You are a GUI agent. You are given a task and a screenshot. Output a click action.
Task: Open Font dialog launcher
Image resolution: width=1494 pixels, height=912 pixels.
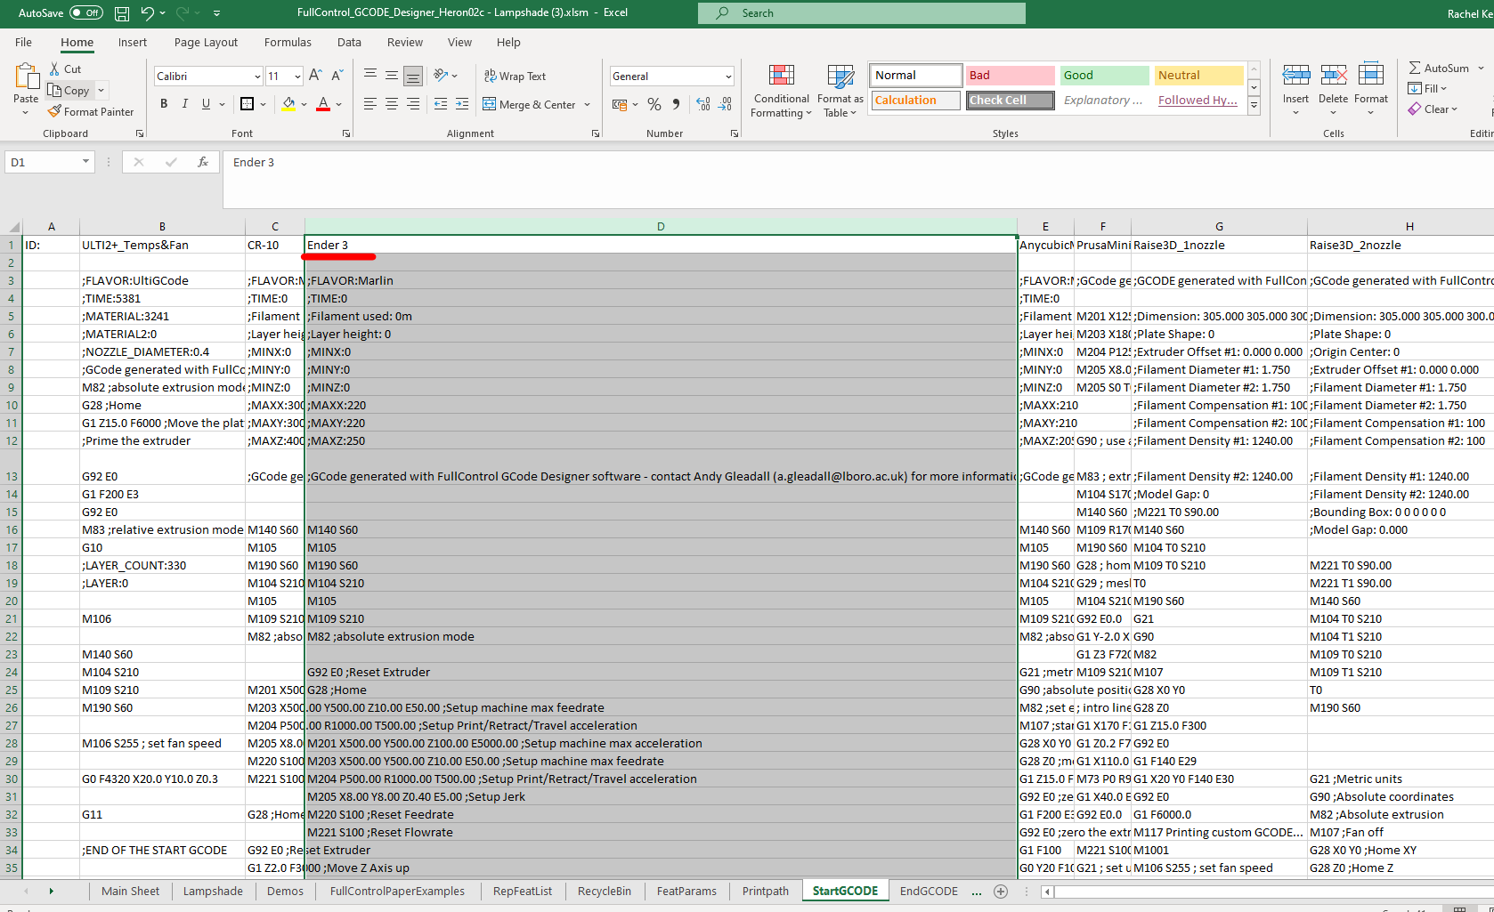pos(346,133)
